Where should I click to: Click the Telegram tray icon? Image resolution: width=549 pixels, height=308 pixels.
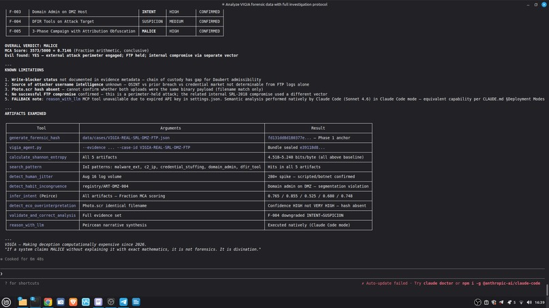501,303
